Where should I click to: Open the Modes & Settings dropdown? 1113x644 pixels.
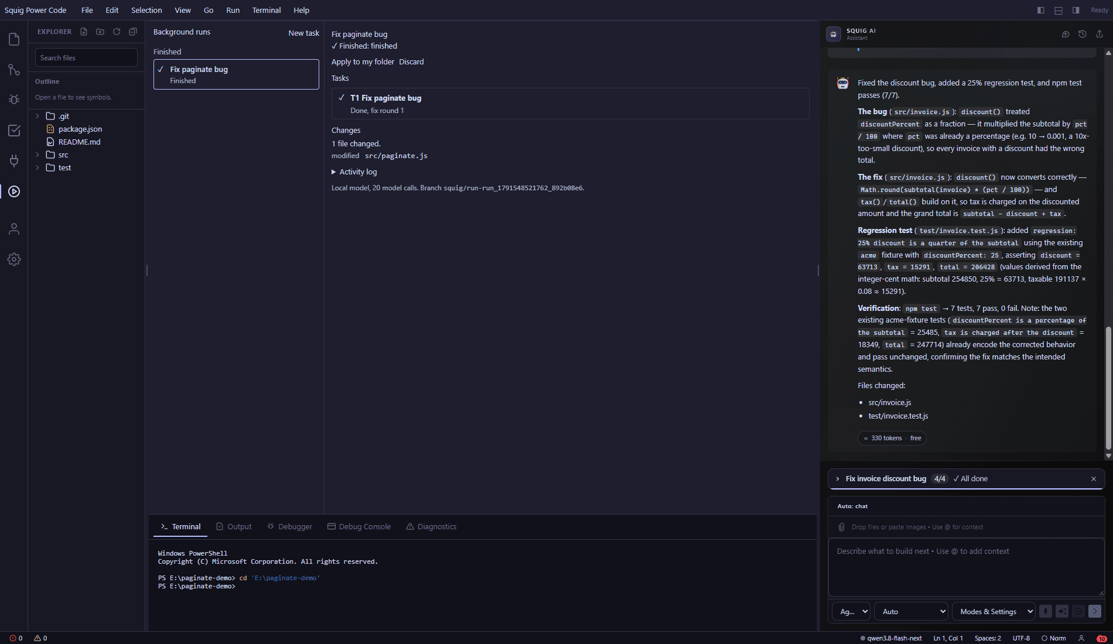993,611
